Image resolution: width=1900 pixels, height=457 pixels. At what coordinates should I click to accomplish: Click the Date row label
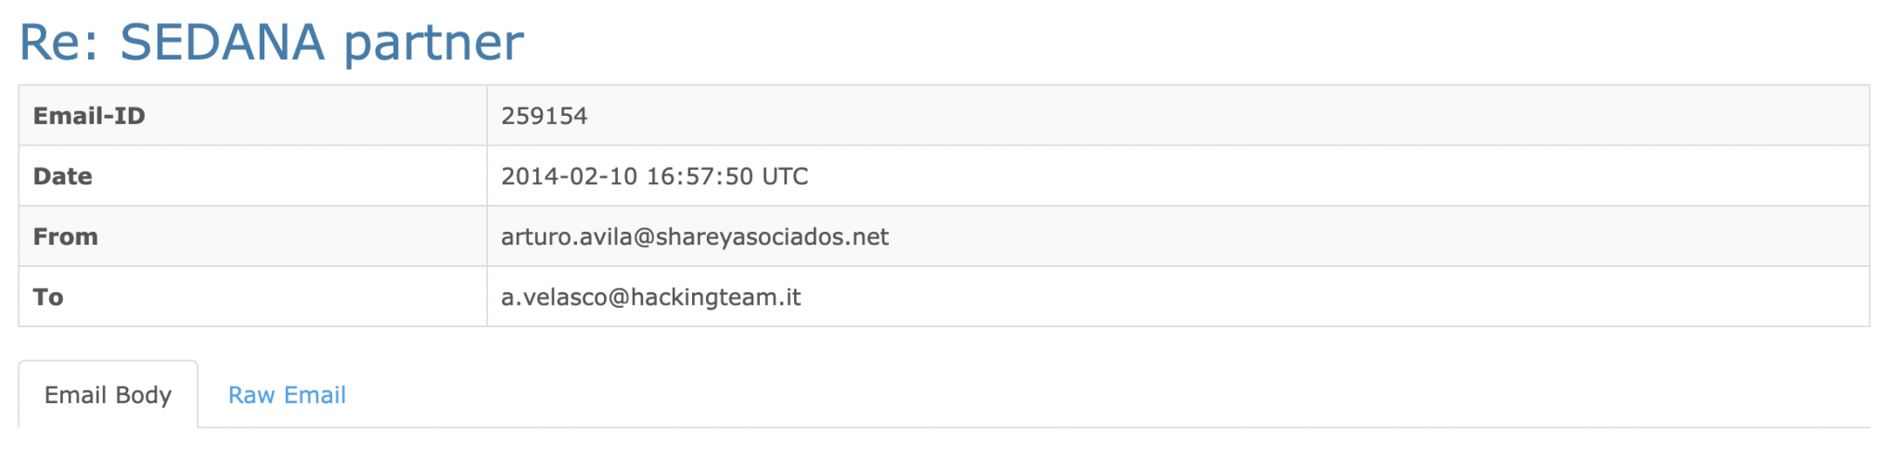(62, 176)
